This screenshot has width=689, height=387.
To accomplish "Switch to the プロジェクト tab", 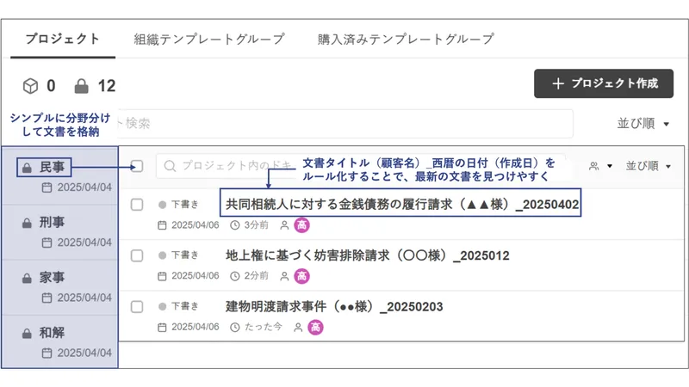I will (63, 39).
